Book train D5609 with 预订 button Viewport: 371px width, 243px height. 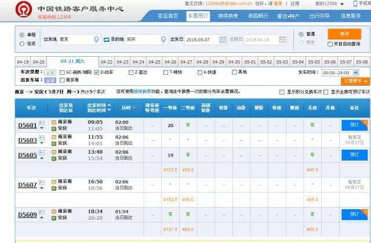[354, 215]
